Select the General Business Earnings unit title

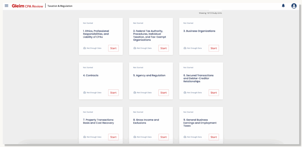click(200, 123)
